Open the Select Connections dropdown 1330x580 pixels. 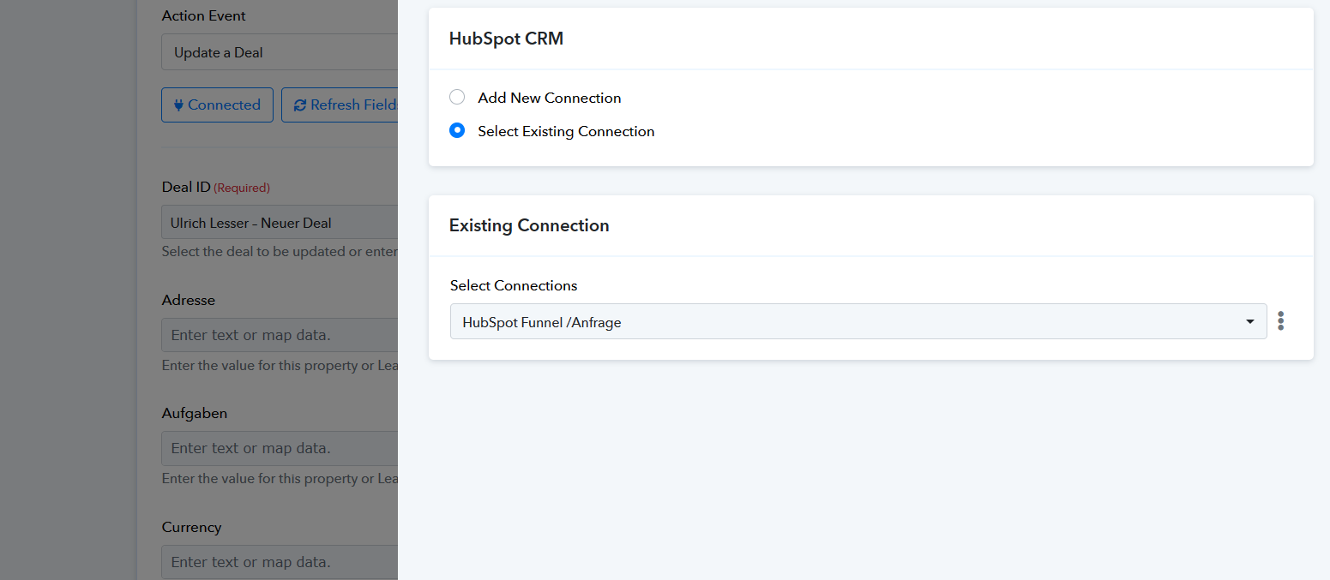click(x=858, y=321)
